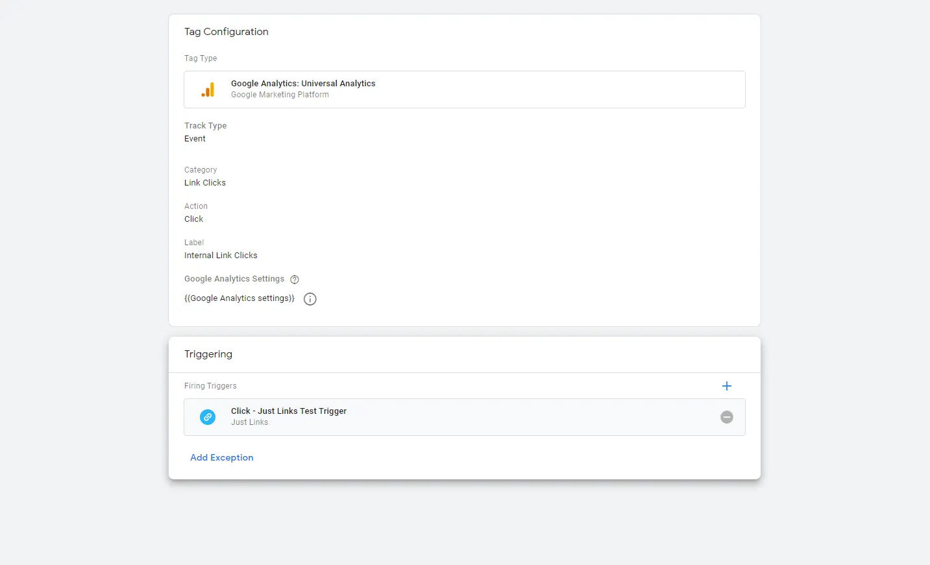Select the Event track type value
The height and width of the screenshot is (565, 930).
[x=195, y=139]
